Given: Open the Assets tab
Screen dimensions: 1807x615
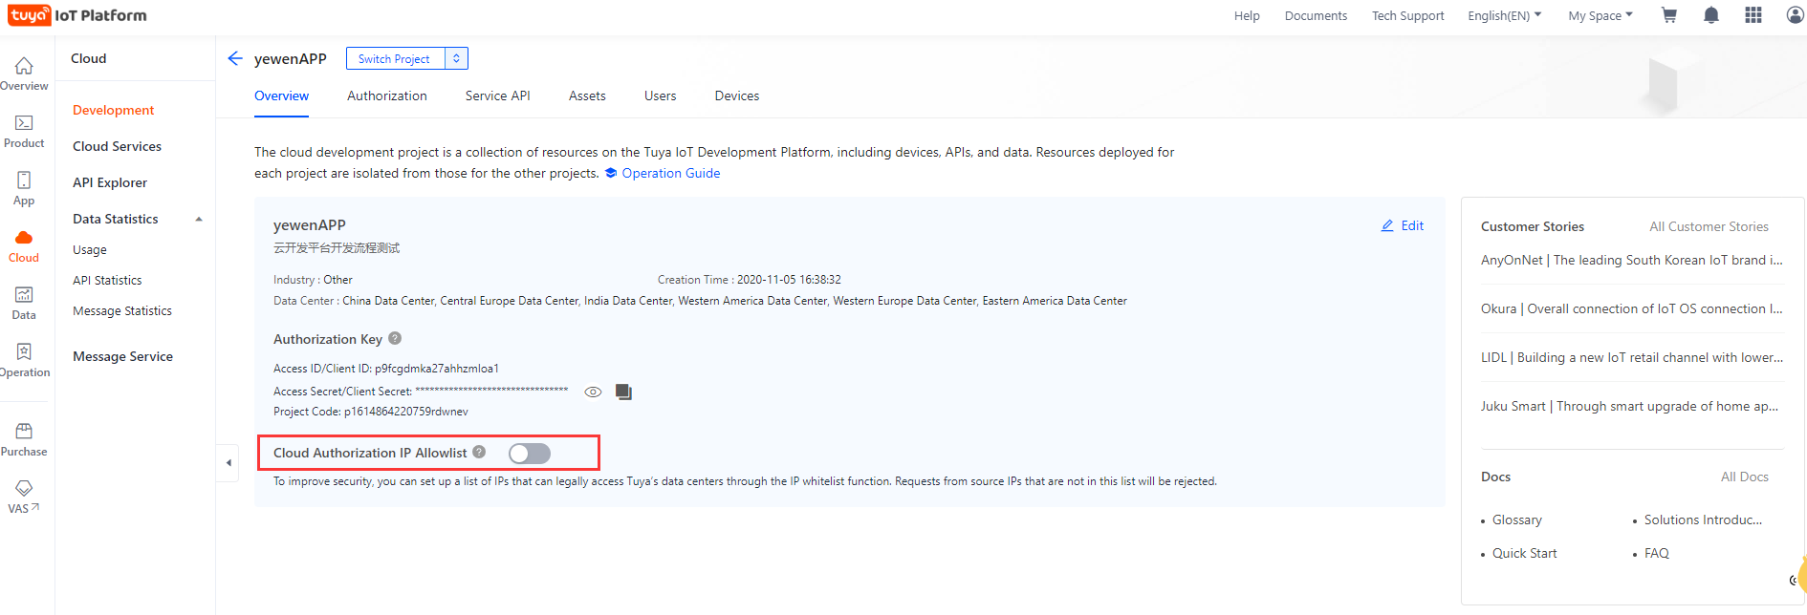Looking at the screenshot, I should (x=587, y=95).
